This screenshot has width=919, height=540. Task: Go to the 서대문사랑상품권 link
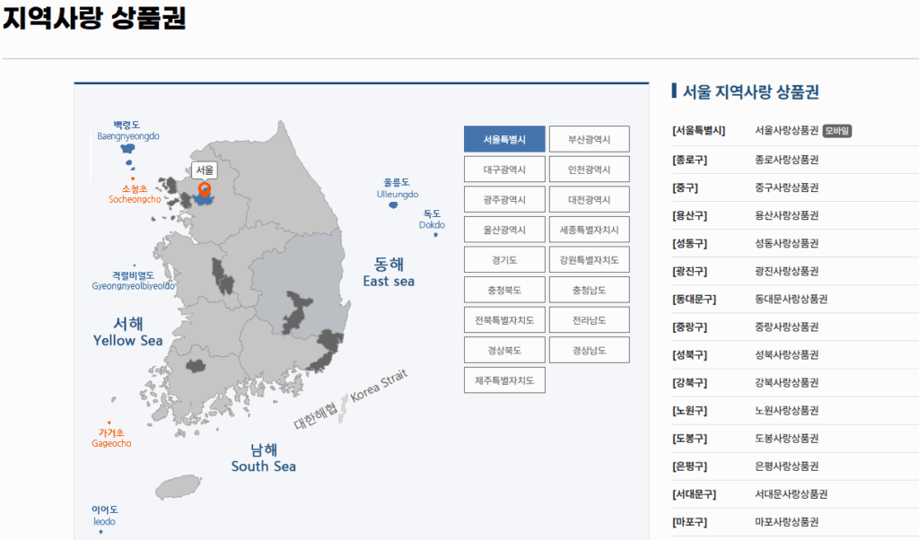[792, 494]
